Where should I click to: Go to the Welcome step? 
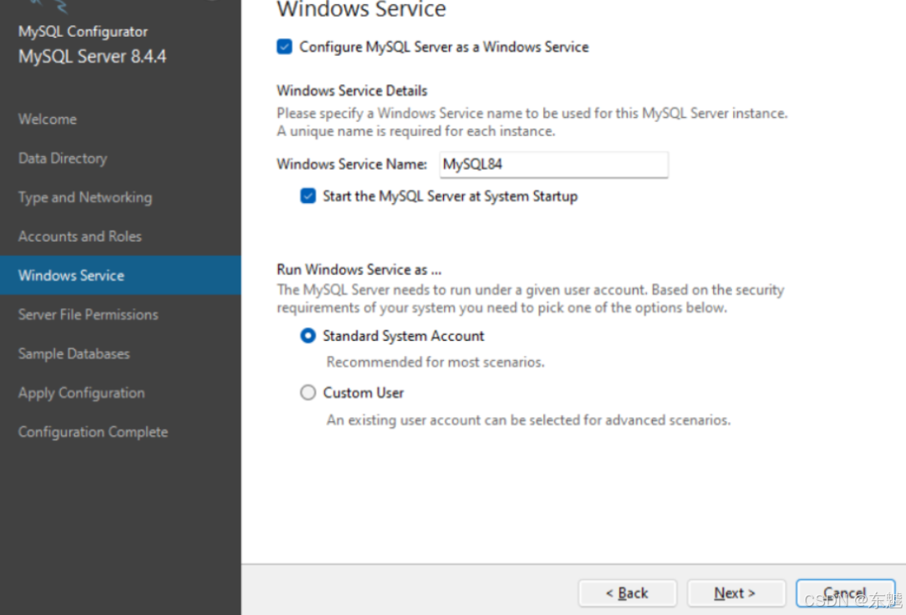click(x=48, y=119)
